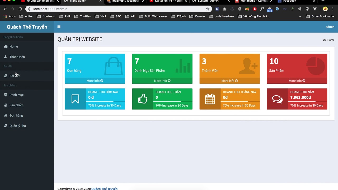
Task: Reload the page with the refresh icon
Action: coord(20,9)
